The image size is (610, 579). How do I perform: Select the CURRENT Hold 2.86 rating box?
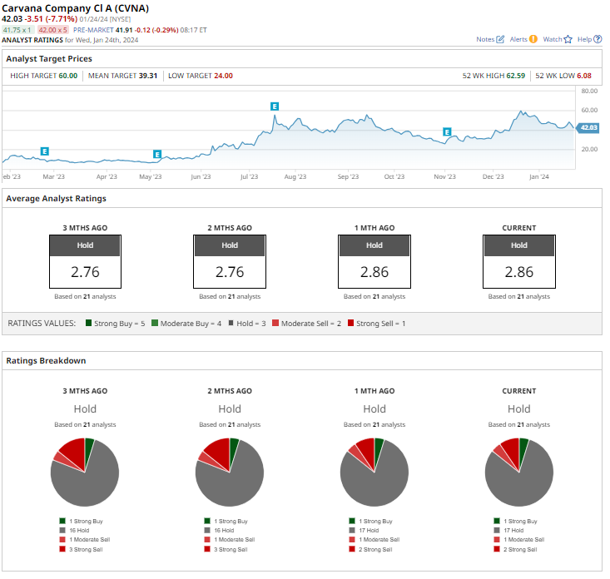(x=519, y=261)
